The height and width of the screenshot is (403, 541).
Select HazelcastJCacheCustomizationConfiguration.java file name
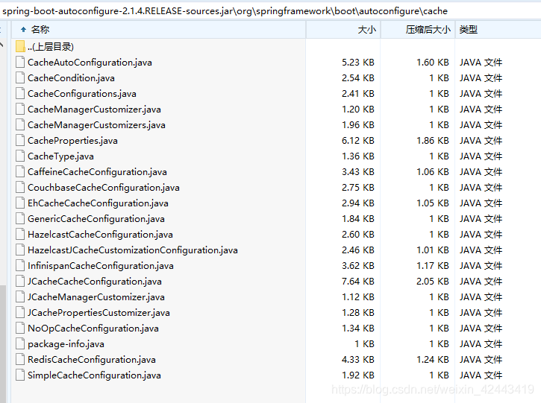133,250
